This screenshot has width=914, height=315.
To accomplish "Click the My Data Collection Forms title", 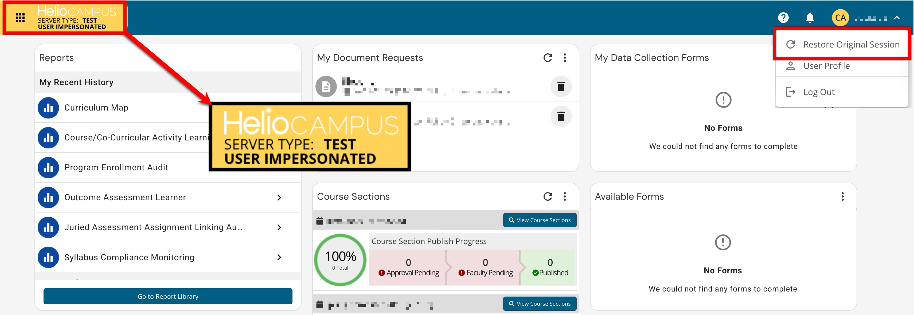I will pos(652,58).
